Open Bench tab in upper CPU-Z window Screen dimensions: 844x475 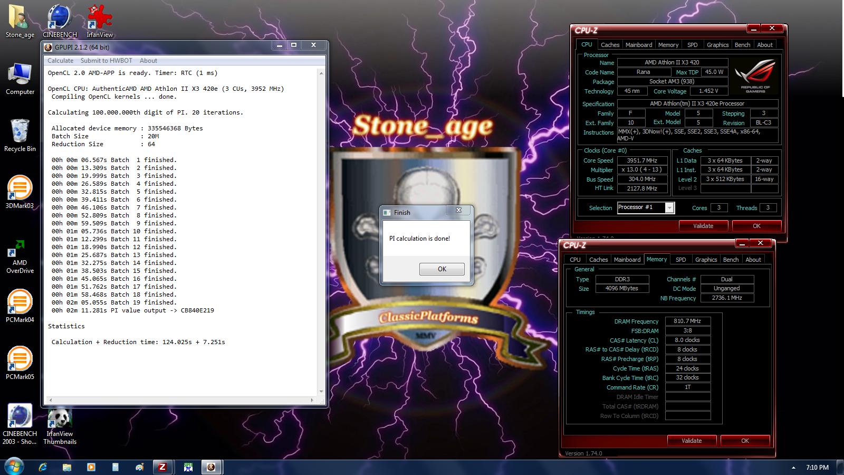(x=742, y=45)
